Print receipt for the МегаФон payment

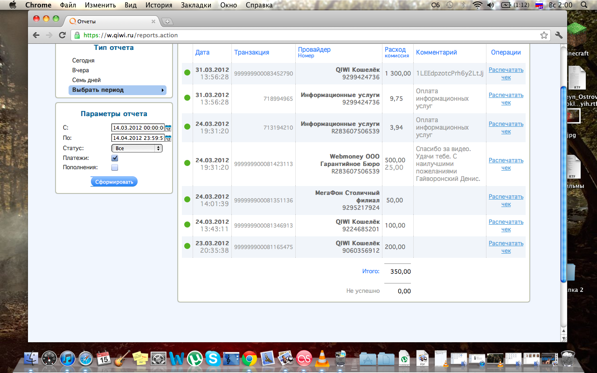[506, 200]
